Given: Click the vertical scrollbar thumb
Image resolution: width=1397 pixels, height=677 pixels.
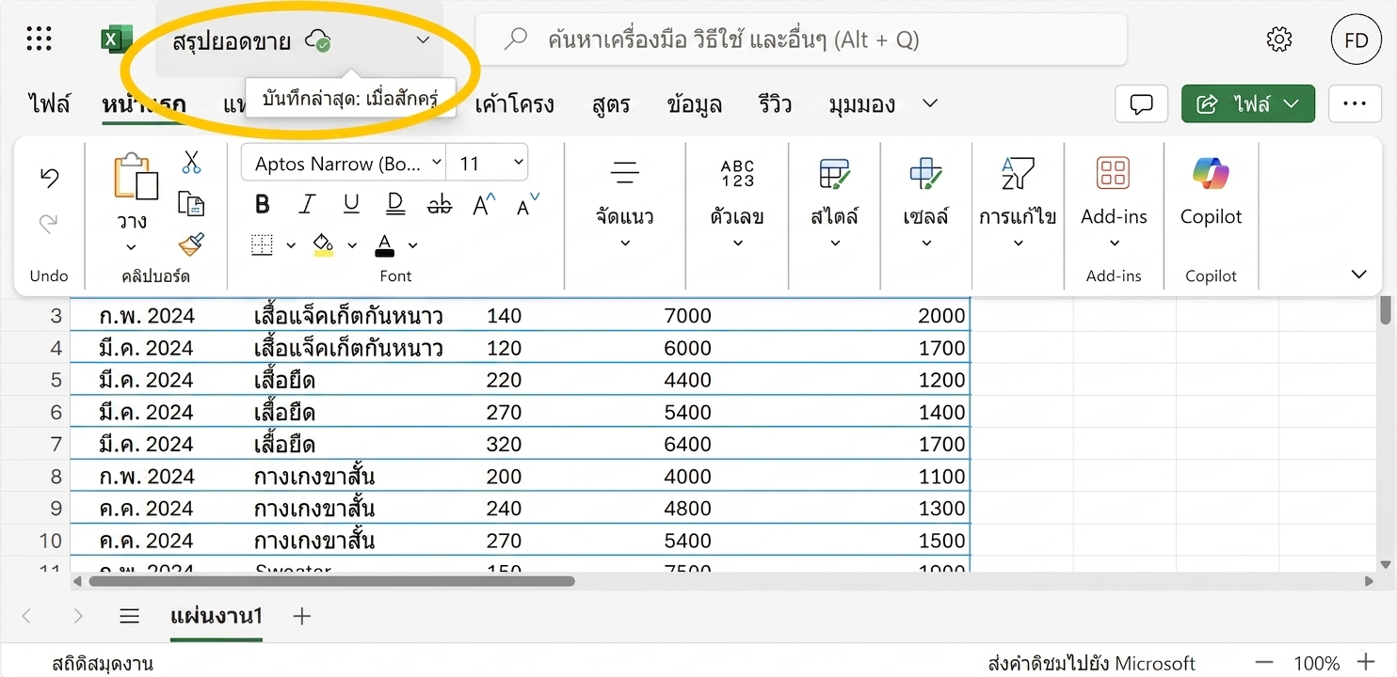Looking at the screenshot, I should click(x=1386, y=311).
